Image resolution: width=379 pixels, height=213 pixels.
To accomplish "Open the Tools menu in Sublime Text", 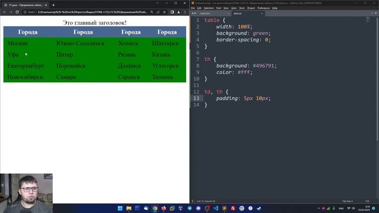I will 242,8.
